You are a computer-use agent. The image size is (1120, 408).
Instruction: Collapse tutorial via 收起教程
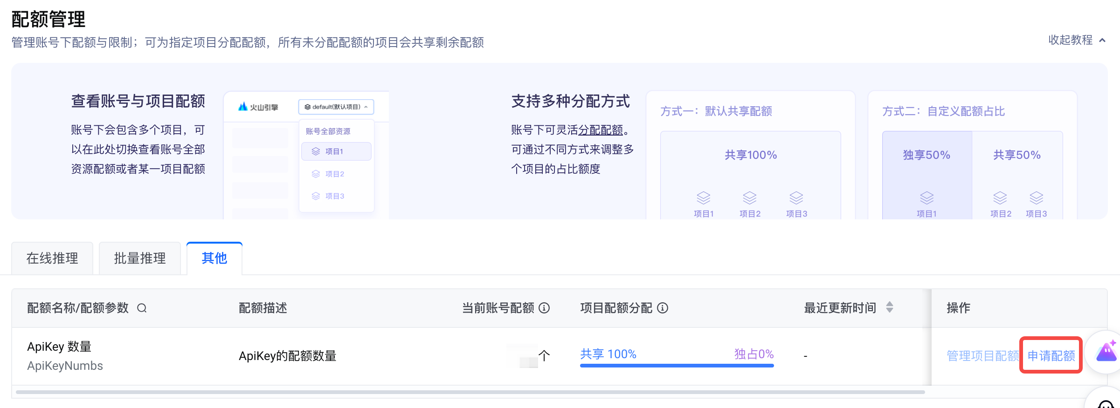(x=1076, y=40)
